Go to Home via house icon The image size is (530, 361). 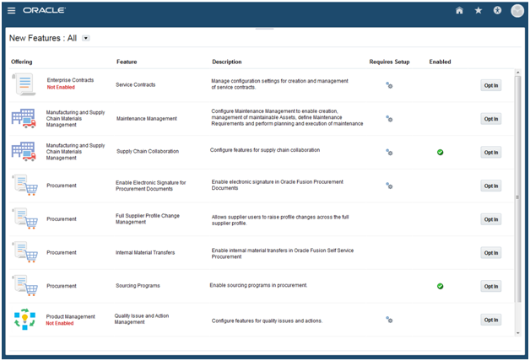[x=459, y=10]
